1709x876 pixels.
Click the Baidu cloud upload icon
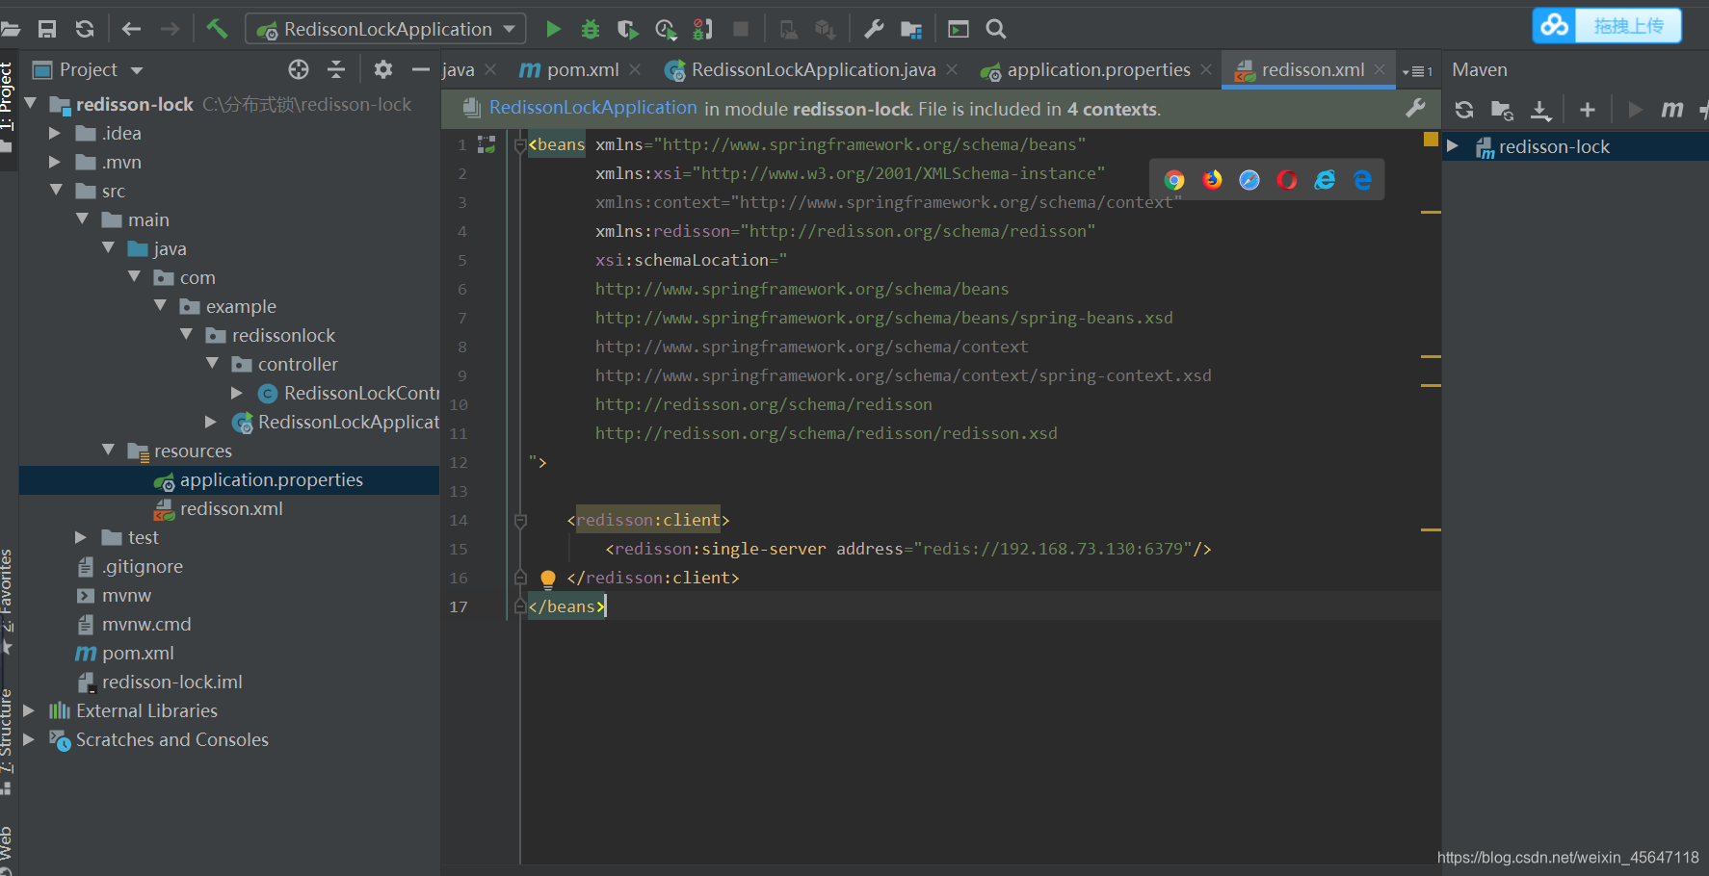pyautogui.click(x=1555, y=25)
